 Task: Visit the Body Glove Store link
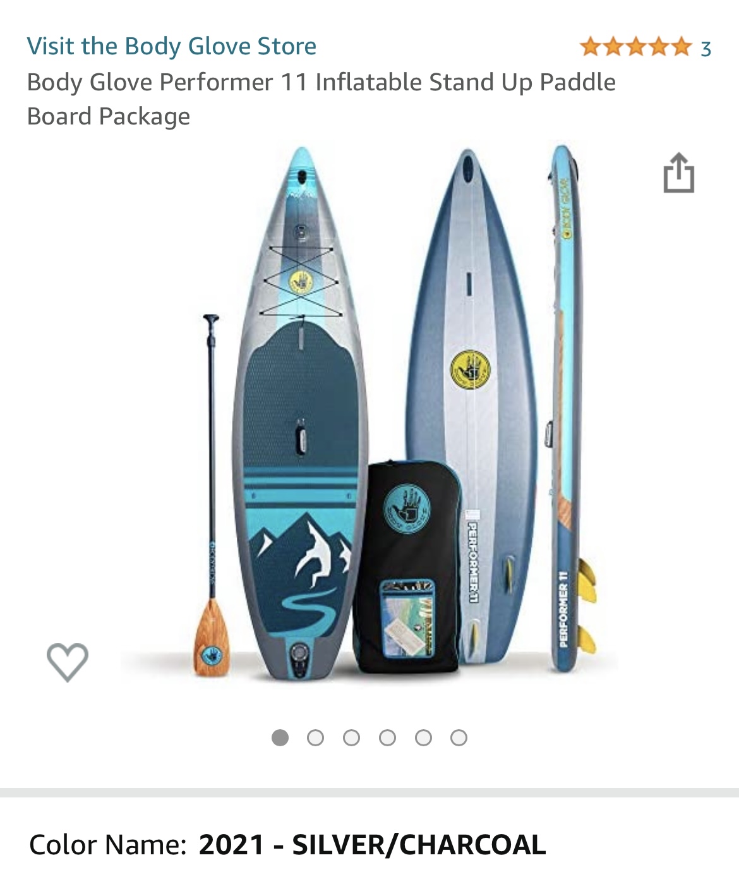pos(172,46)
